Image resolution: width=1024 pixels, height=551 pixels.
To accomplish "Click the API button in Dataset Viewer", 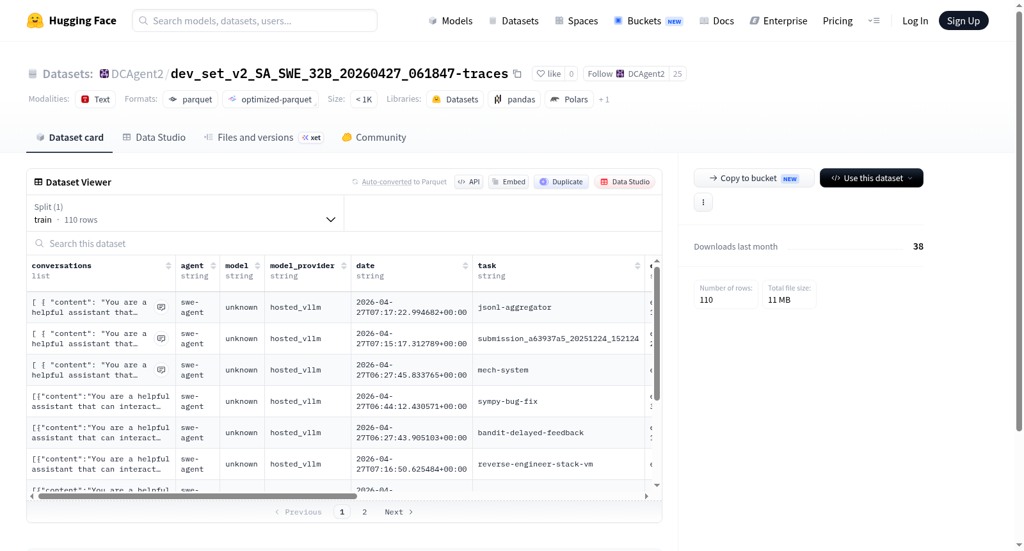I will 468,182.
